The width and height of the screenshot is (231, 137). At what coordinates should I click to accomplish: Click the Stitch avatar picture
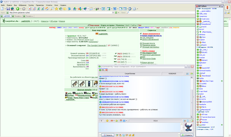pos(188,127)
